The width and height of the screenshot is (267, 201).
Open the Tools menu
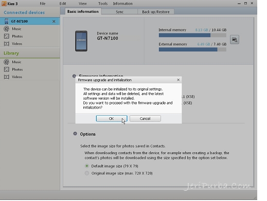click(103, 4)
